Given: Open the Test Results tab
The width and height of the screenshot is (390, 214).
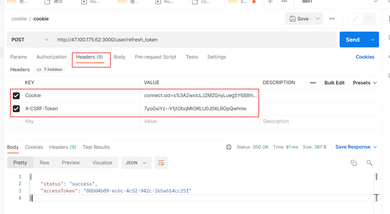Looking at the screenshot, I should coord(96,147).
